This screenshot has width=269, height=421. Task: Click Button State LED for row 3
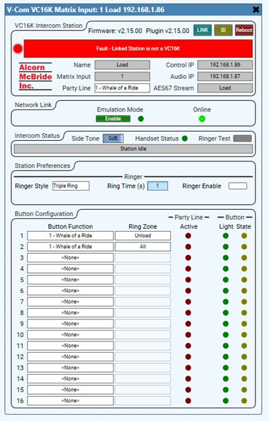244,257
